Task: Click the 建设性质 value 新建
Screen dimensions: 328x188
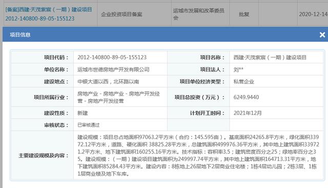Action: 83,113
